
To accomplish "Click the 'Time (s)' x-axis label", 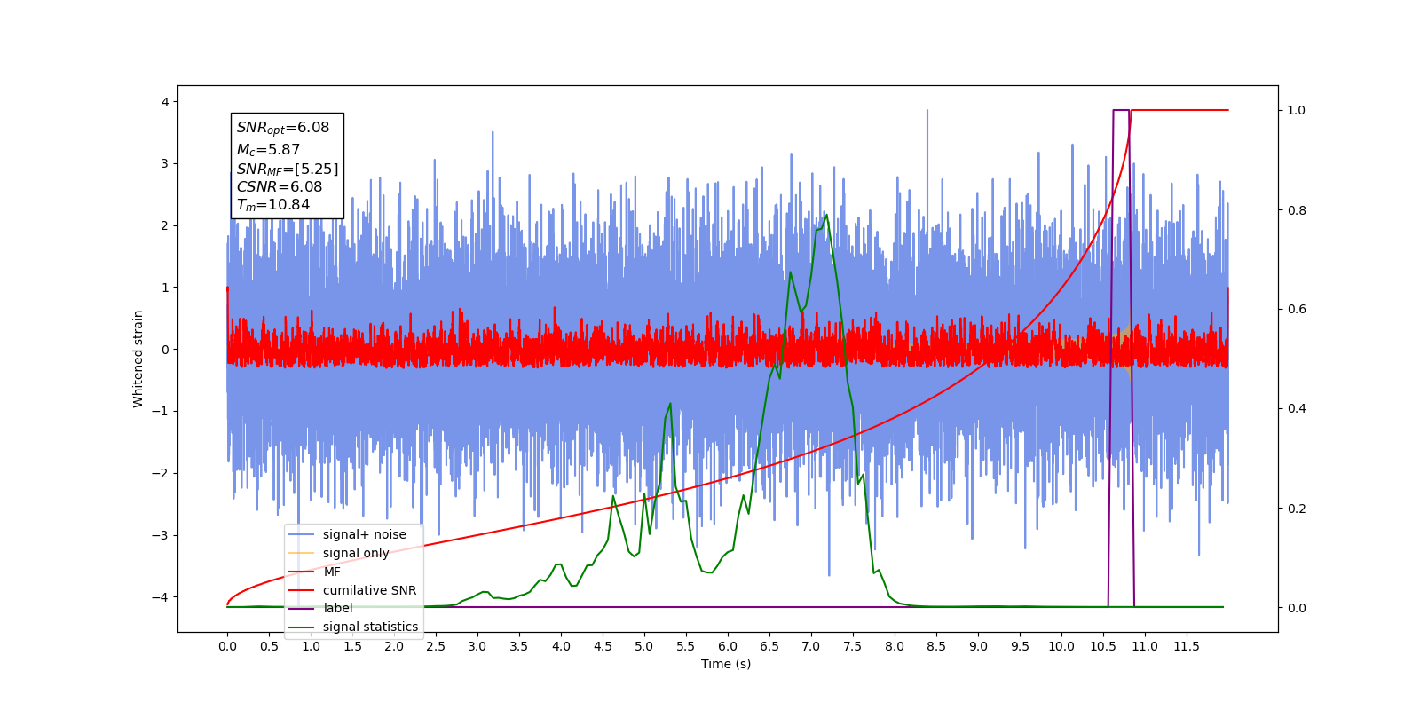I will (726, 664).
